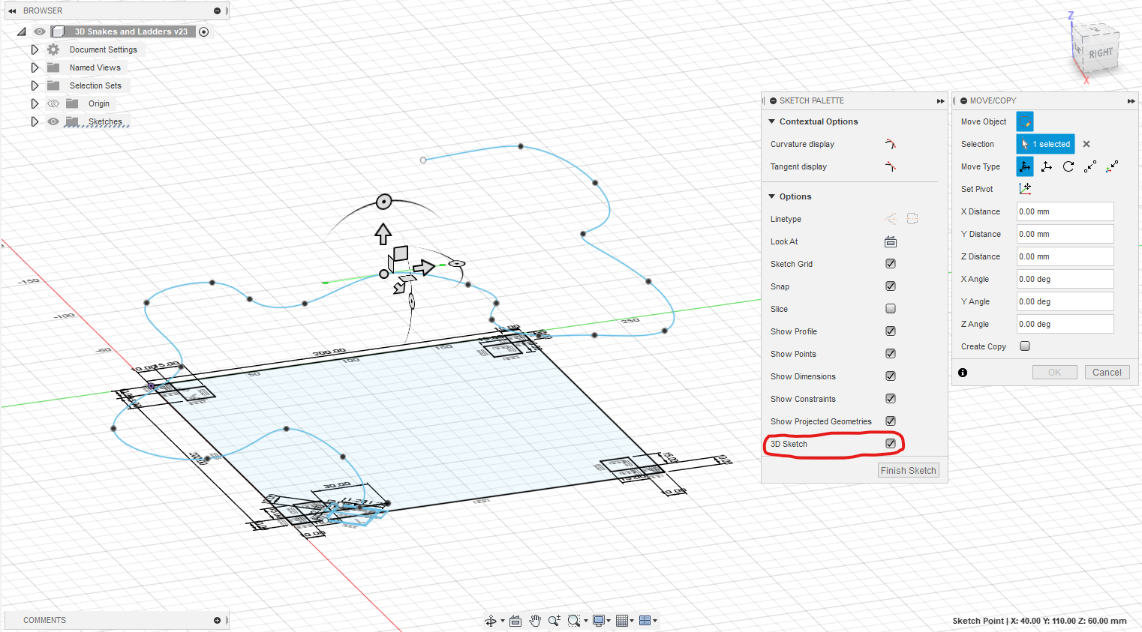Viewport: 1142px width, 632px height.
Task: Select Free Move as the move type
Action: click(1025, 166)
